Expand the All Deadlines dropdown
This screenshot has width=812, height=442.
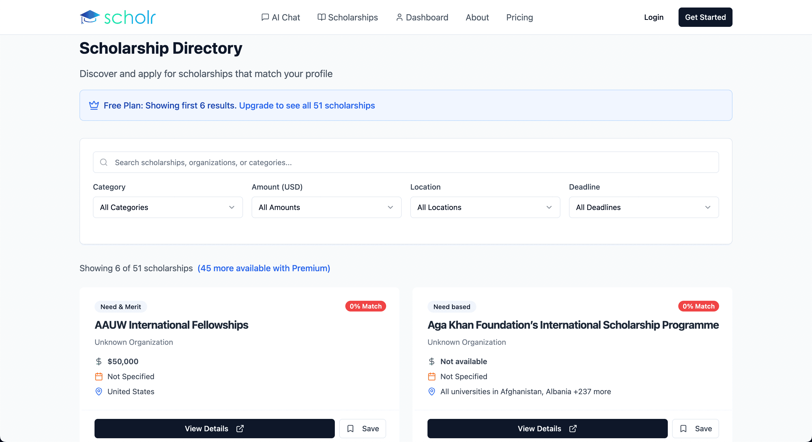(x=644, y=207)
